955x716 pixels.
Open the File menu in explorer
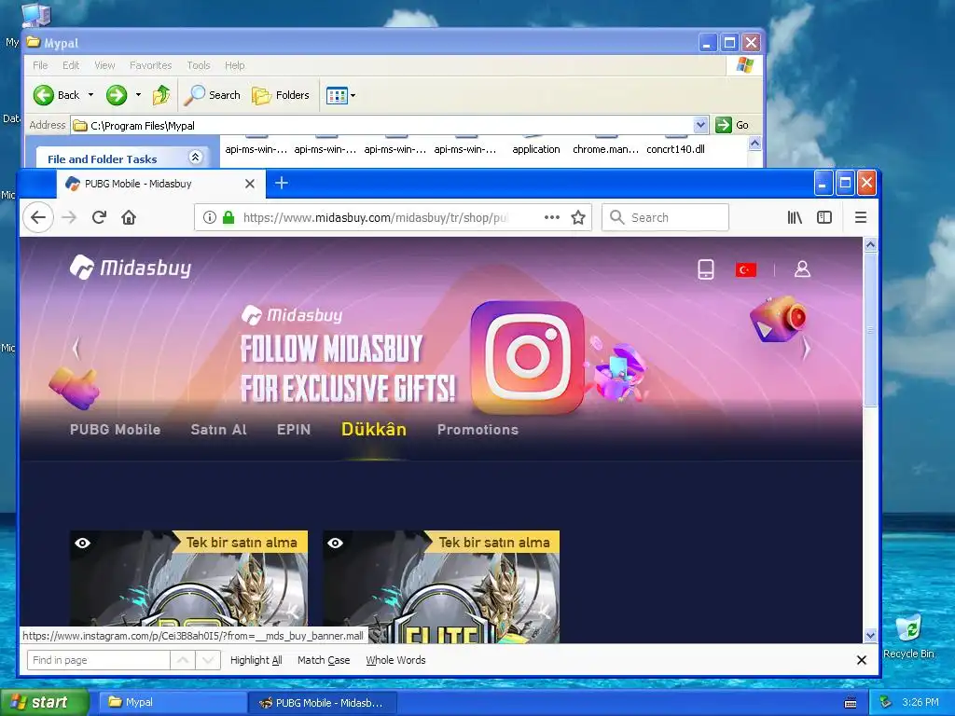coord(40,65)
